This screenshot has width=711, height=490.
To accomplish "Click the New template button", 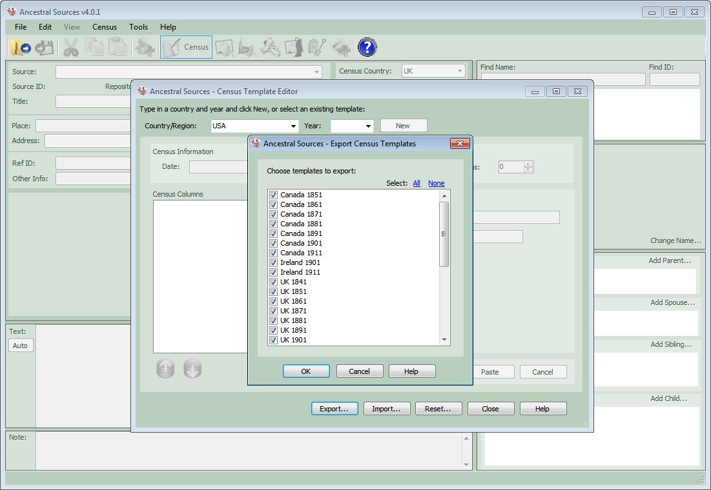I will 404,126.
